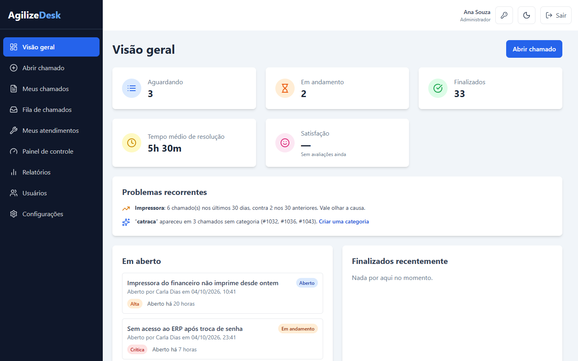Click the gear icon beside Configurações

click(14, 214)
